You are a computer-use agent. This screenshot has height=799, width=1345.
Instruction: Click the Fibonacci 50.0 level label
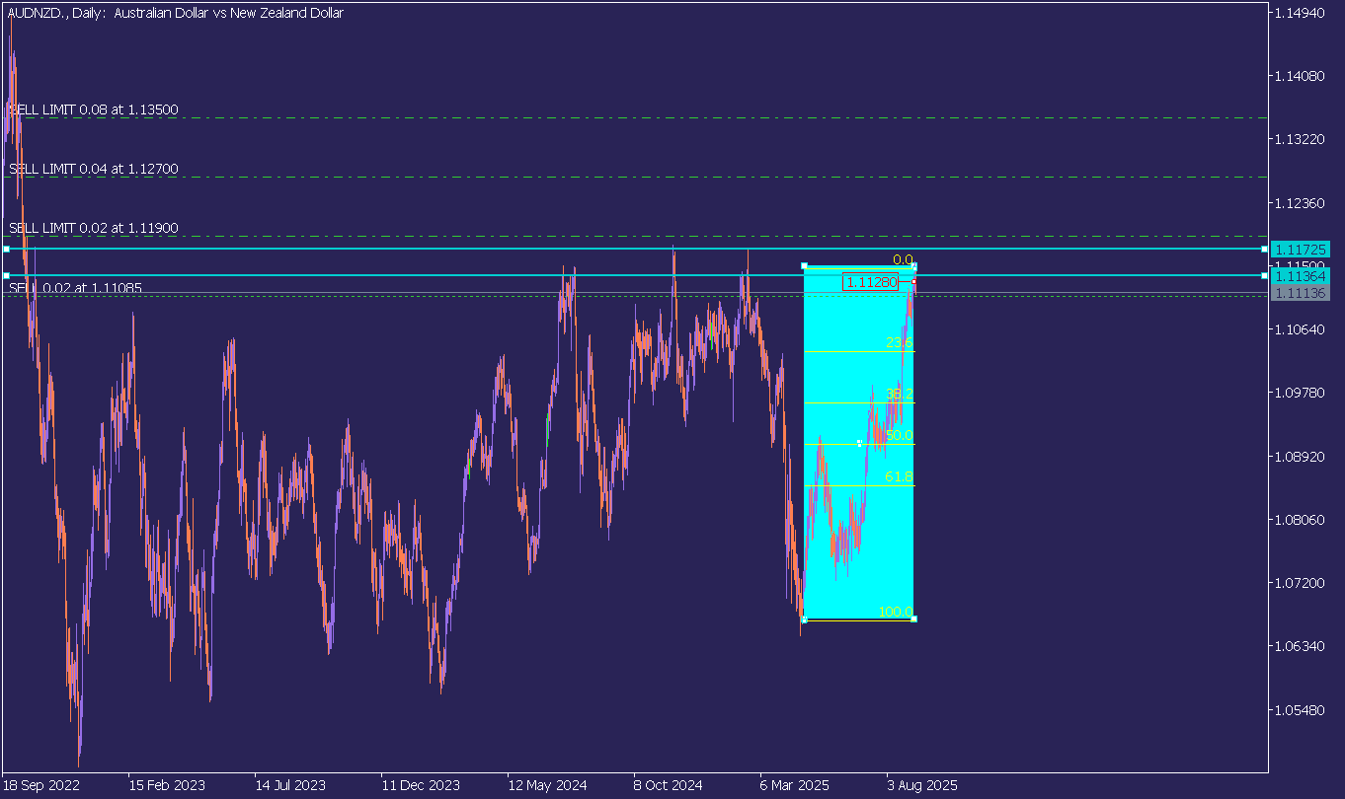(900, 435)
